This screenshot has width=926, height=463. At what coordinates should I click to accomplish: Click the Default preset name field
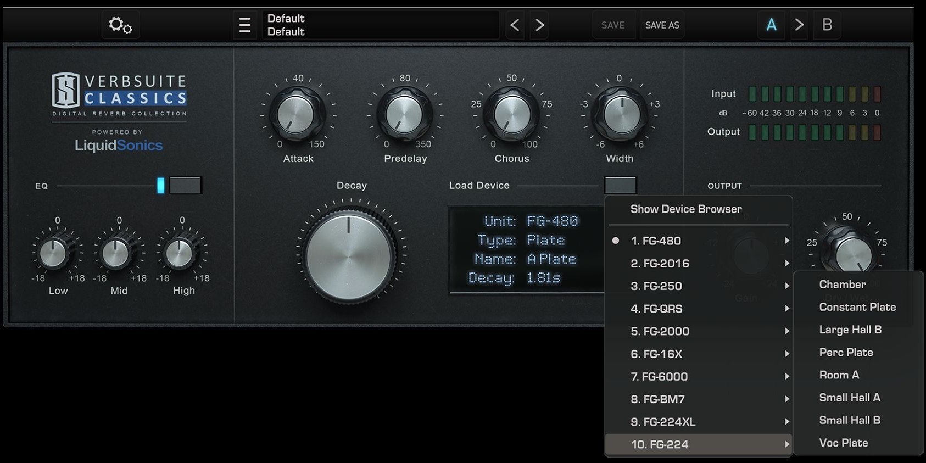coord(379,25)
